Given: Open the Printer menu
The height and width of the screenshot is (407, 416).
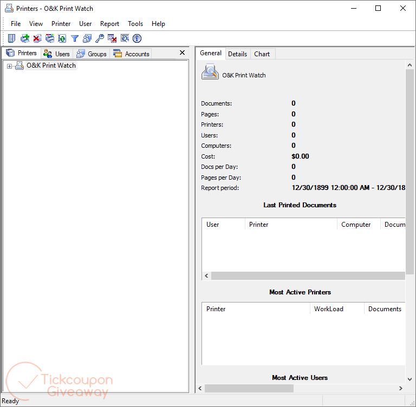Looking at the screenshot, I should pyautogui.click(x=61, y=24).
